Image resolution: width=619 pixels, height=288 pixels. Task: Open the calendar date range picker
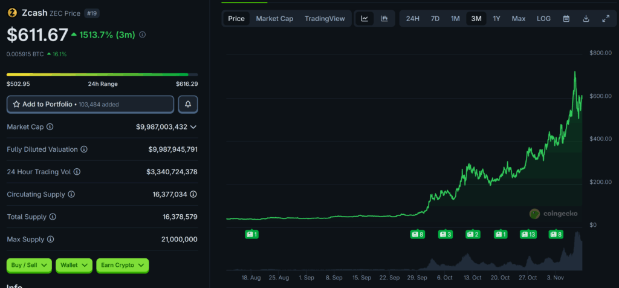pyautogui.click(x=566, y=19)
